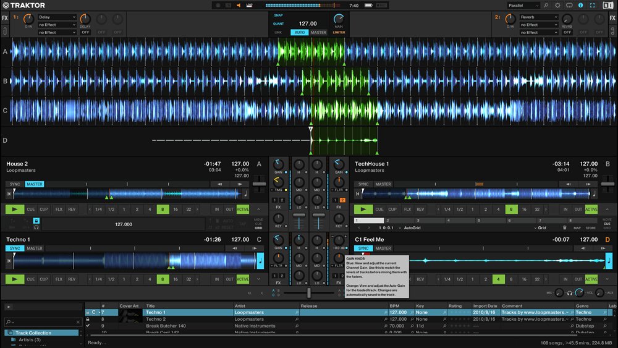The height and width of the screenshot is (348, 618).
Task: Click the lock icon in deck A grid panel
Action: [36, 220]
